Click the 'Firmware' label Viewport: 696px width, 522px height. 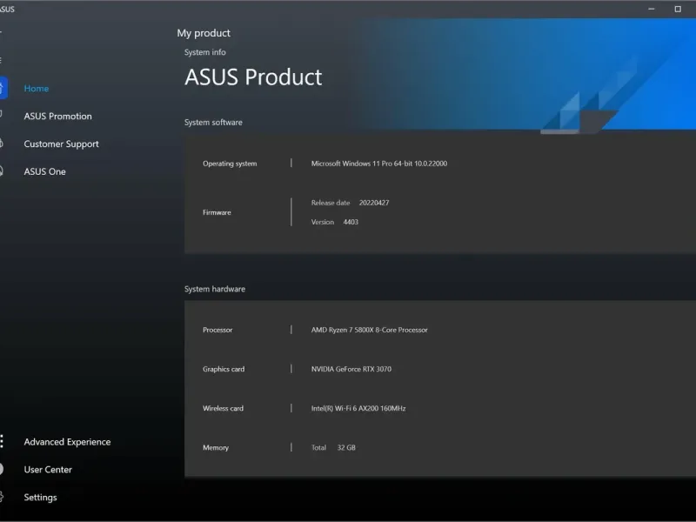click(x=217, y=212)
